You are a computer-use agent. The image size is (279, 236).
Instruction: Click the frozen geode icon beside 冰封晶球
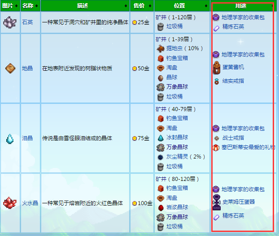click(x=161, y=138)
